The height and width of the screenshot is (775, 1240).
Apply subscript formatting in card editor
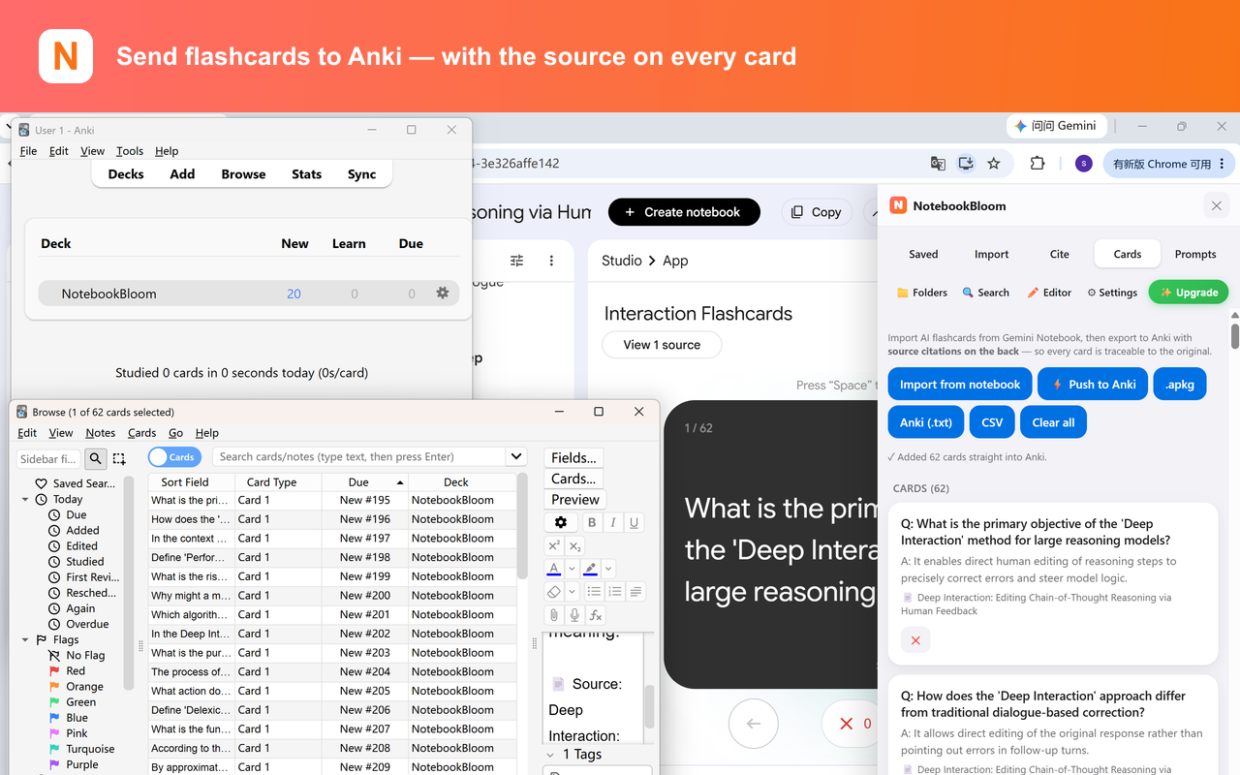click(574, 546)
